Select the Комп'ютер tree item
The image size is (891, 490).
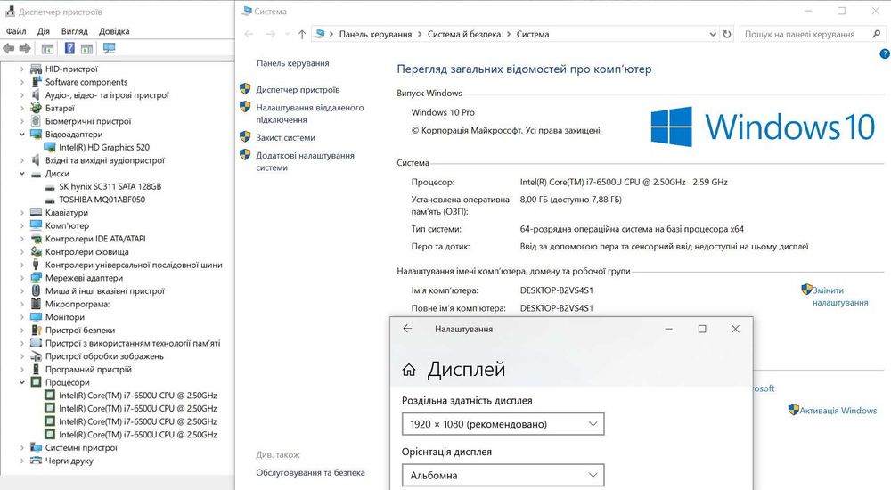67,225
